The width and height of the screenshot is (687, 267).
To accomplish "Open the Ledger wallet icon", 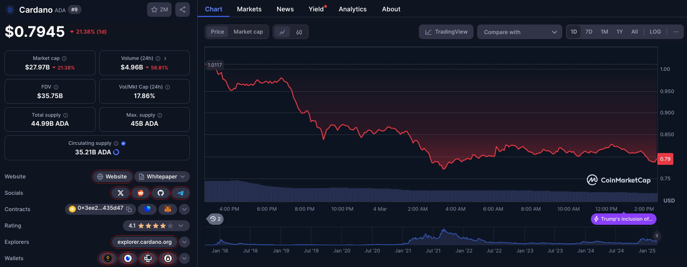I will [x=148, y=258].
